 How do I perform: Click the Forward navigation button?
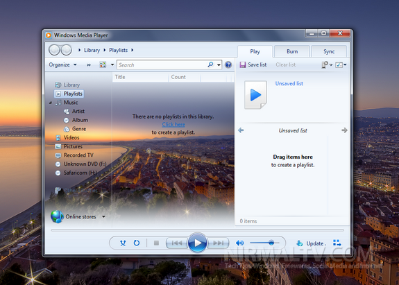click(x=67, y=50)
